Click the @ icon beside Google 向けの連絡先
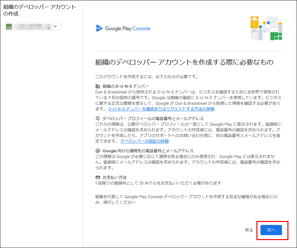The height and width of the screenshot is (248, 297). (98, 151)
